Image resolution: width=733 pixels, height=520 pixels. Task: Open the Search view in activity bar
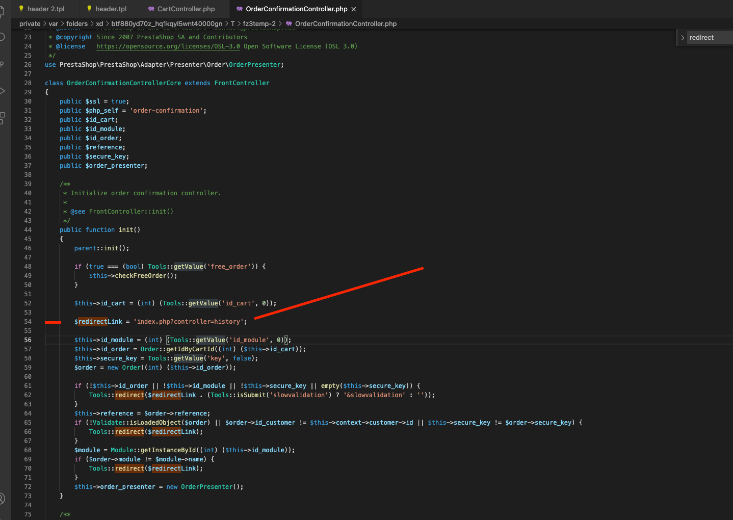point(2,37)
